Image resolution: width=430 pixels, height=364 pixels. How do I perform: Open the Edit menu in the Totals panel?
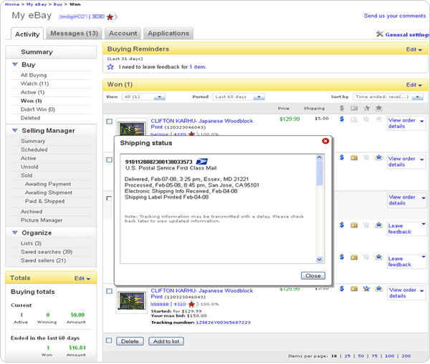coord(82,279)
